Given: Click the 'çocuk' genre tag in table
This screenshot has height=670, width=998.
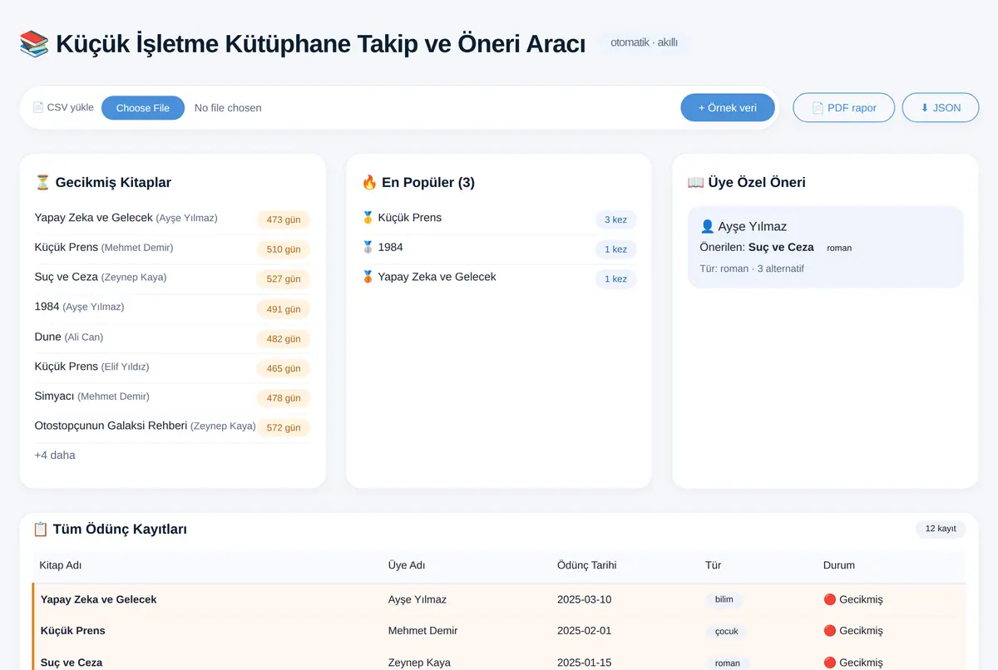Looking at the screenshot, I should 727,631.
